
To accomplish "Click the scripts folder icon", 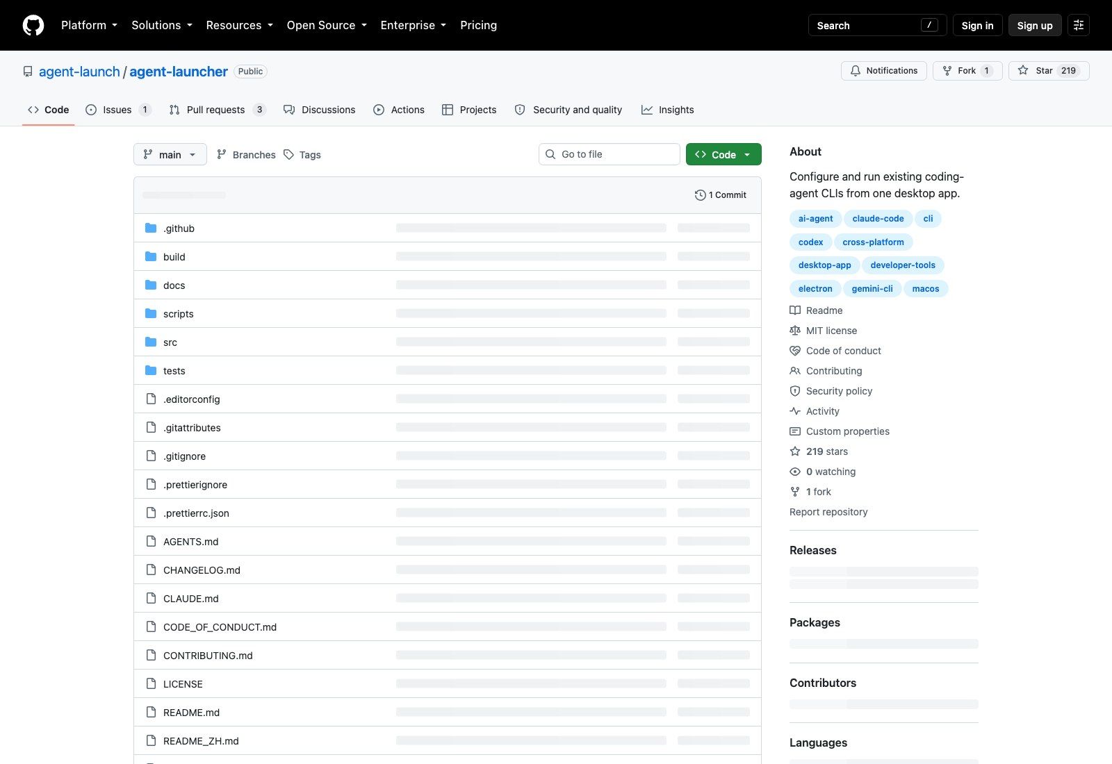I will pyautogui.click(x=151, y=313).
